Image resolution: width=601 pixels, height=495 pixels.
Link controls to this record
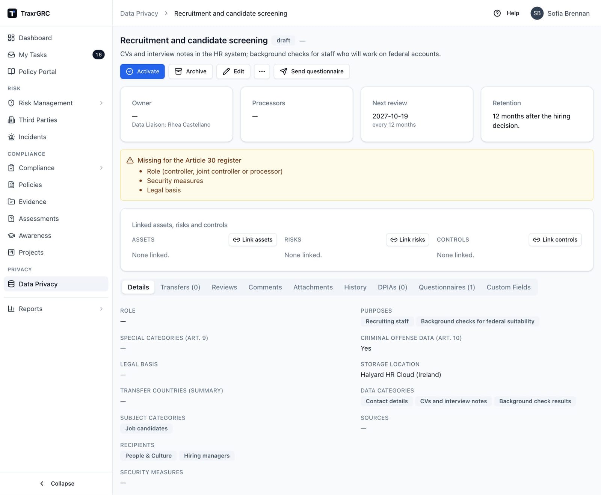click(x=555, y=240)
